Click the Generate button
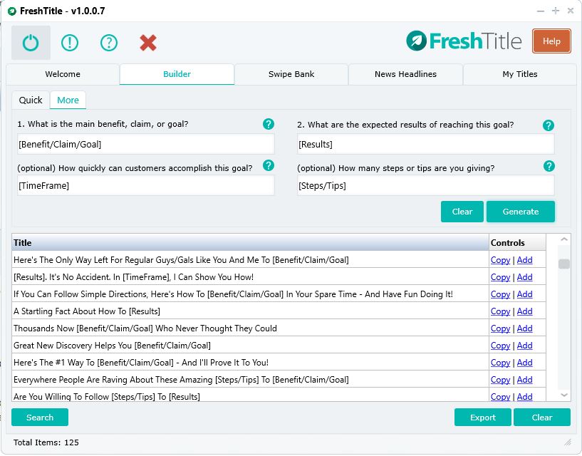This screenshot has height=456, width=582. tap(521, 212)
